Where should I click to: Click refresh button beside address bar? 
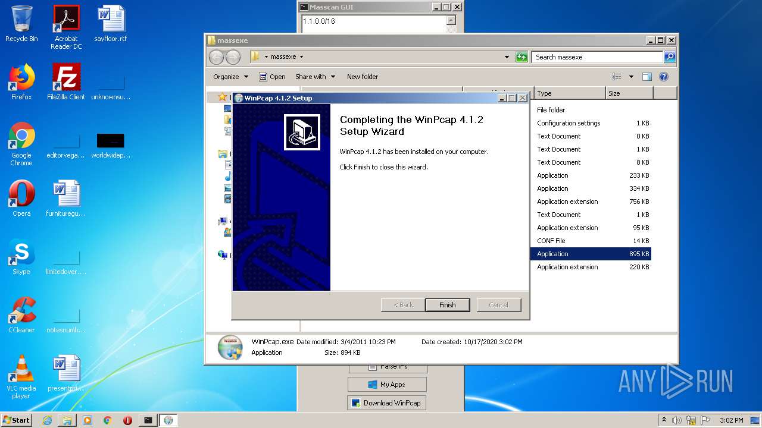click(x=521, y=57)
